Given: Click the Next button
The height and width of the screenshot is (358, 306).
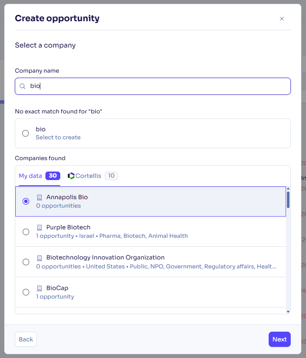Looking at the screenshot, I should tap(280, 339).
